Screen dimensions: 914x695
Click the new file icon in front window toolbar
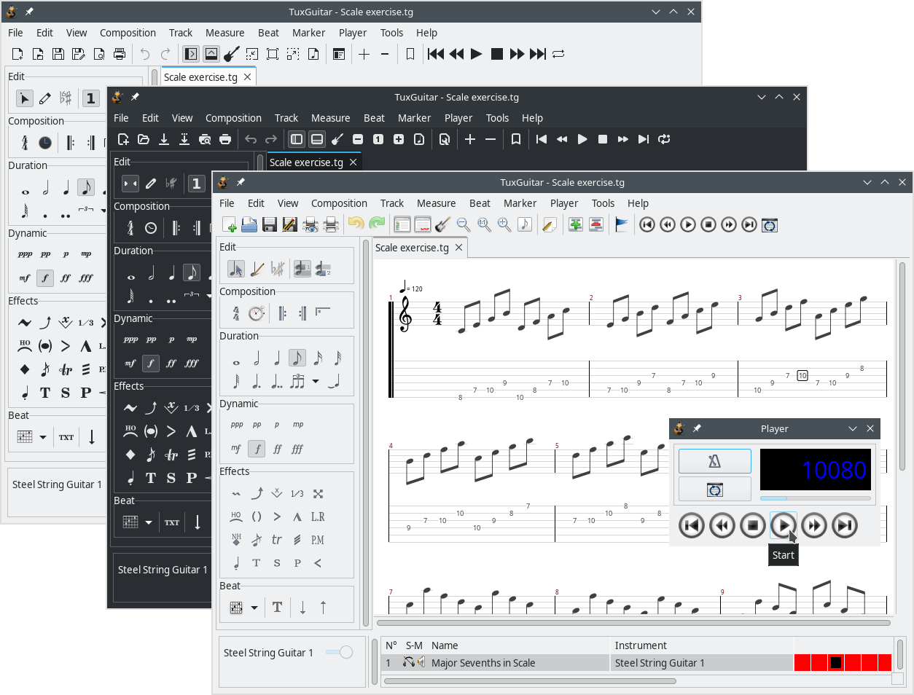pyautogui.click(x=229, y=225)
